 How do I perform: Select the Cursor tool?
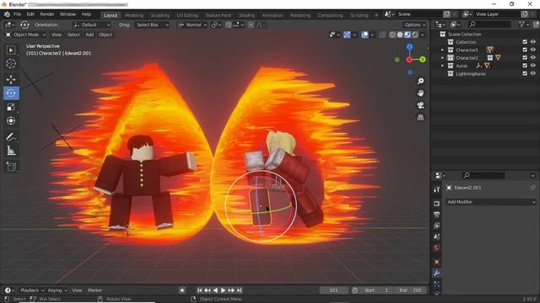(11, 64)
